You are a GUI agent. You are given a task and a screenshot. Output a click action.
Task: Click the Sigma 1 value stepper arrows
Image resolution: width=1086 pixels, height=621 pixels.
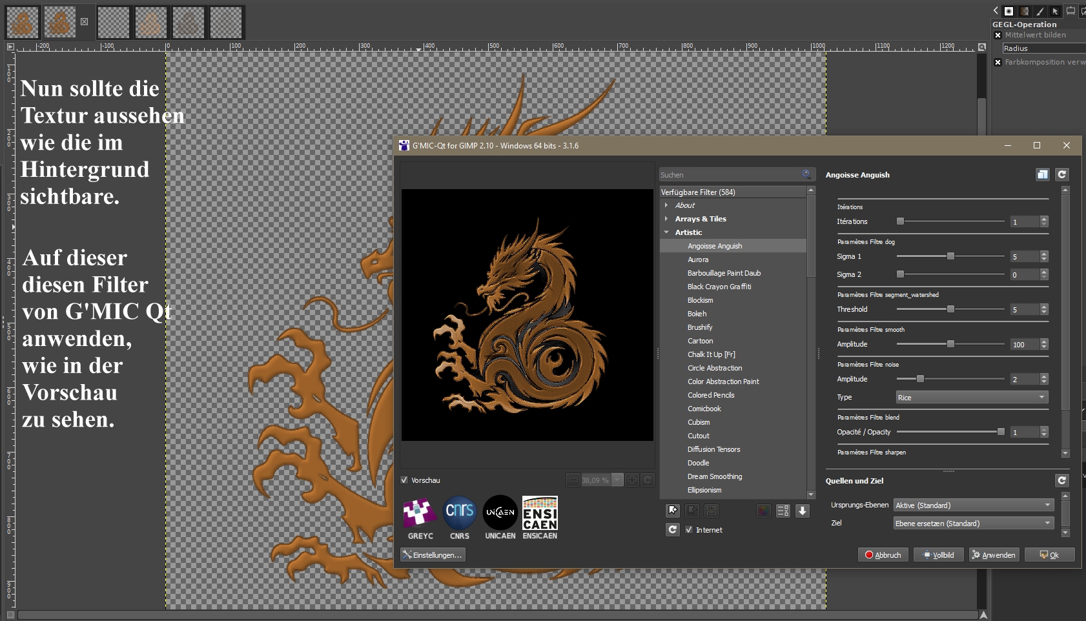tap(1044, 256)
